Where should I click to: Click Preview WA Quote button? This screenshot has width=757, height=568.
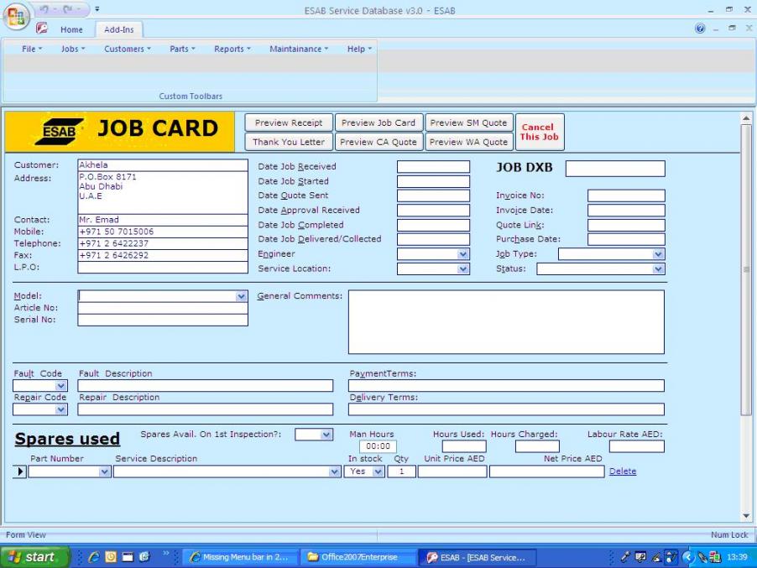point(468,142)
